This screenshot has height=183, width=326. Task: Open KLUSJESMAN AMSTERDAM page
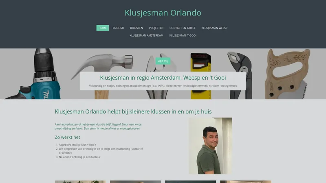(146, 35)
